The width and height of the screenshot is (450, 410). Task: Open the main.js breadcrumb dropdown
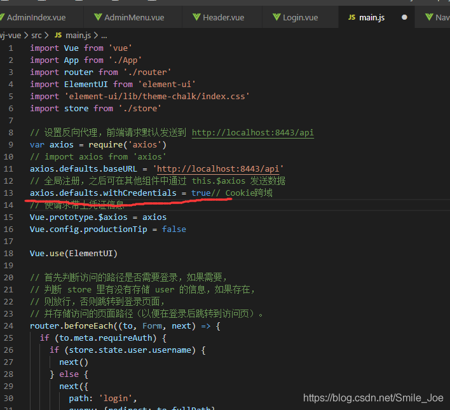pos(78,36)
